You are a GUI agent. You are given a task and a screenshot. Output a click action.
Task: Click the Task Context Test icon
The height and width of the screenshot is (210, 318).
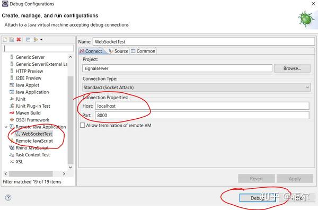[x=12, y=155]
